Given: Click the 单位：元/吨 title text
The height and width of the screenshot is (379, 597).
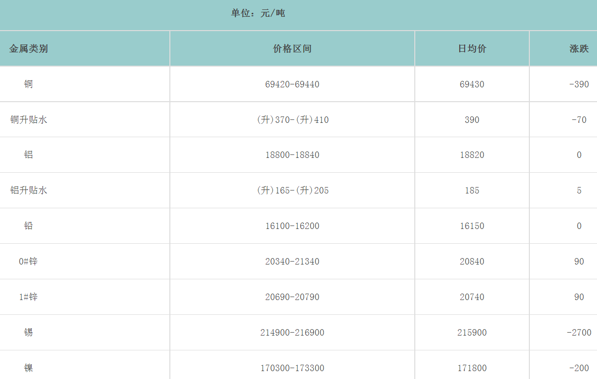Looking at the screenshot, I should (258, 13).
